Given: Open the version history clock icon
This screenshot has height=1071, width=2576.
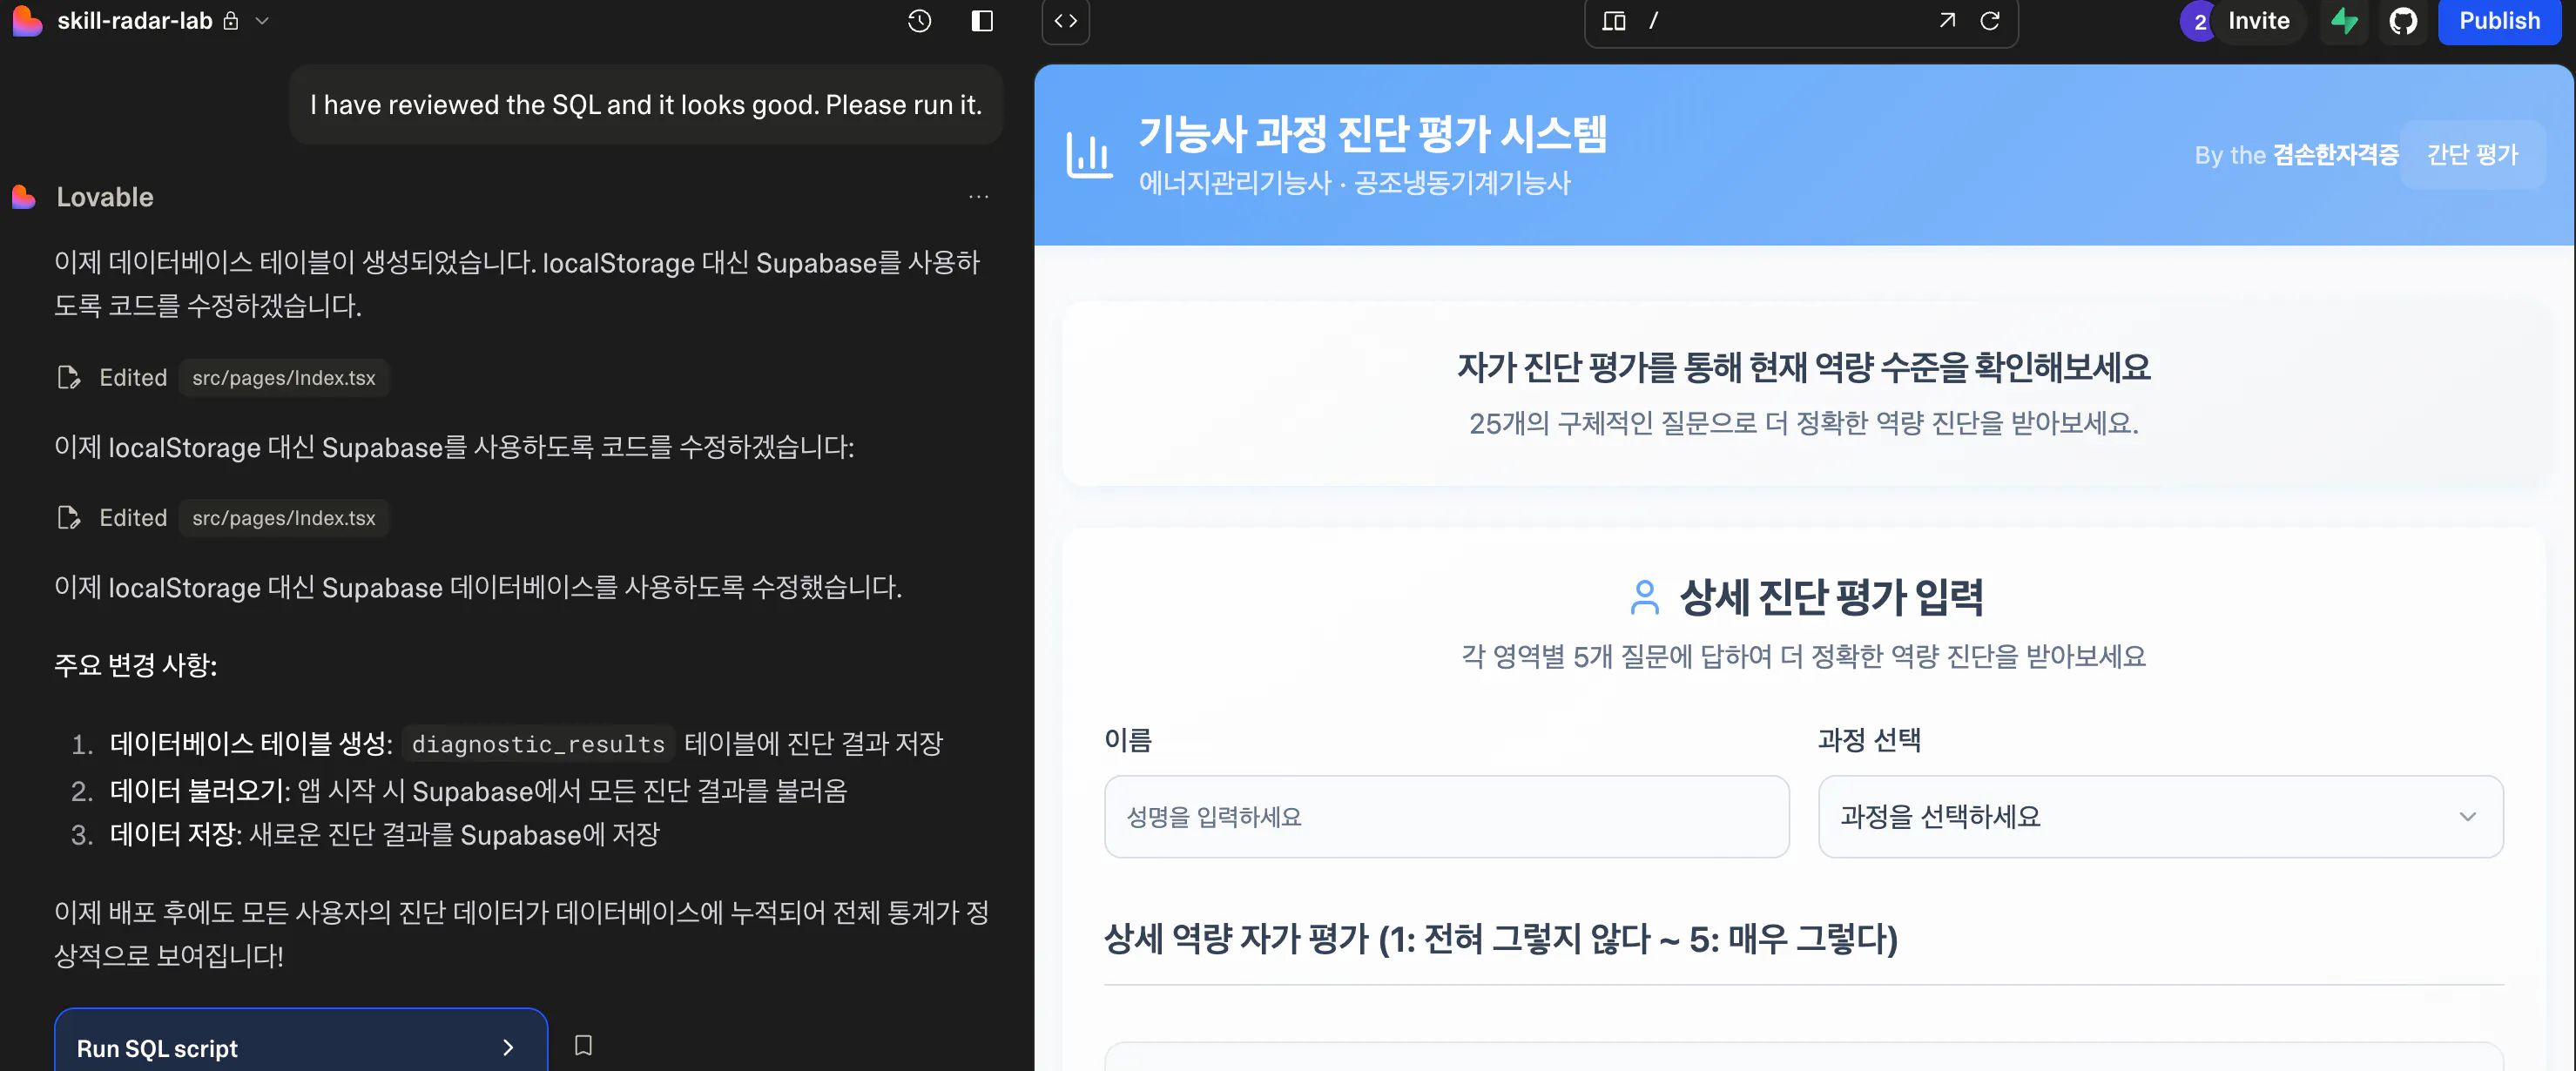Looking at the screenshot, I should [919, 21].
